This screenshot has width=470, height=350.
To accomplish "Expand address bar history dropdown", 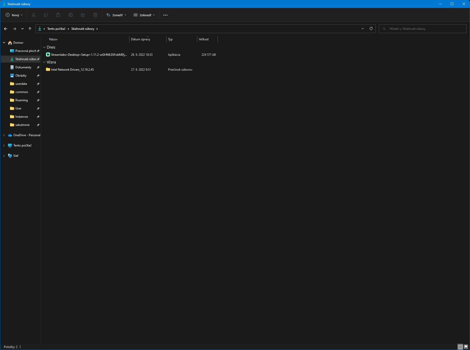I will [x=363, y=29].
